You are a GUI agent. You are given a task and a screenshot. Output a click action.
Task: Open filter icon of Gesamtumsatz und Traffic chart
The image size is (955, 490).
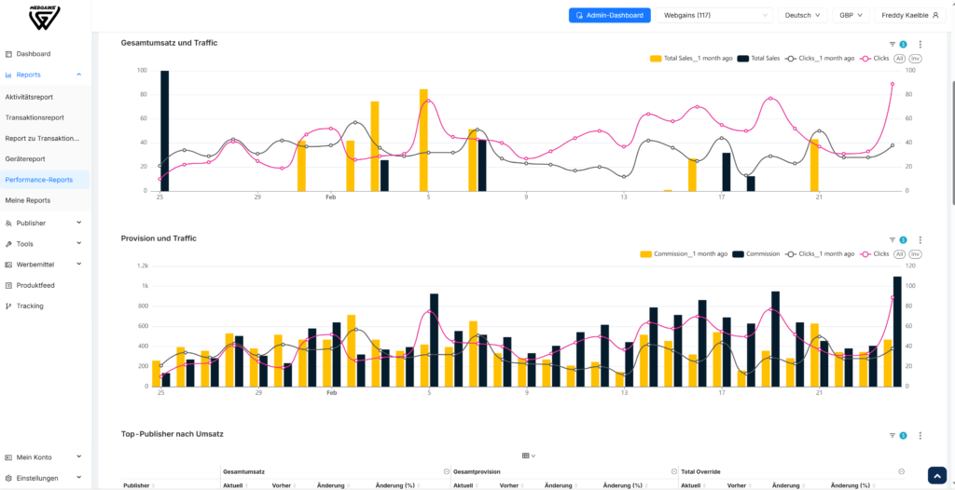893,45
